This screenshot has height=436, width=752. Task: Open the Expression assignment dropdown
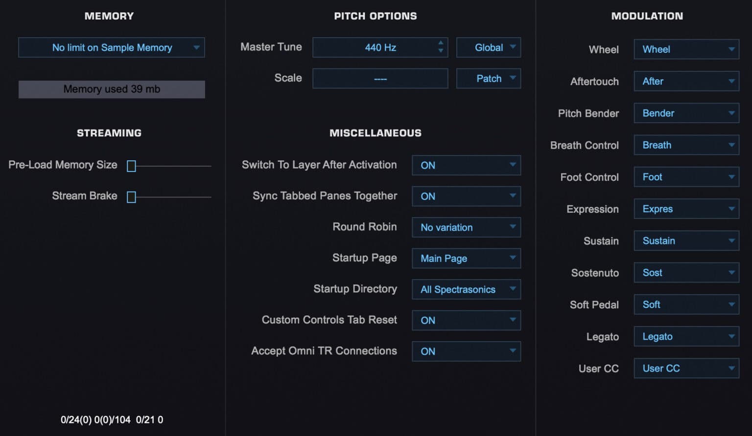(x=685, y=209)
